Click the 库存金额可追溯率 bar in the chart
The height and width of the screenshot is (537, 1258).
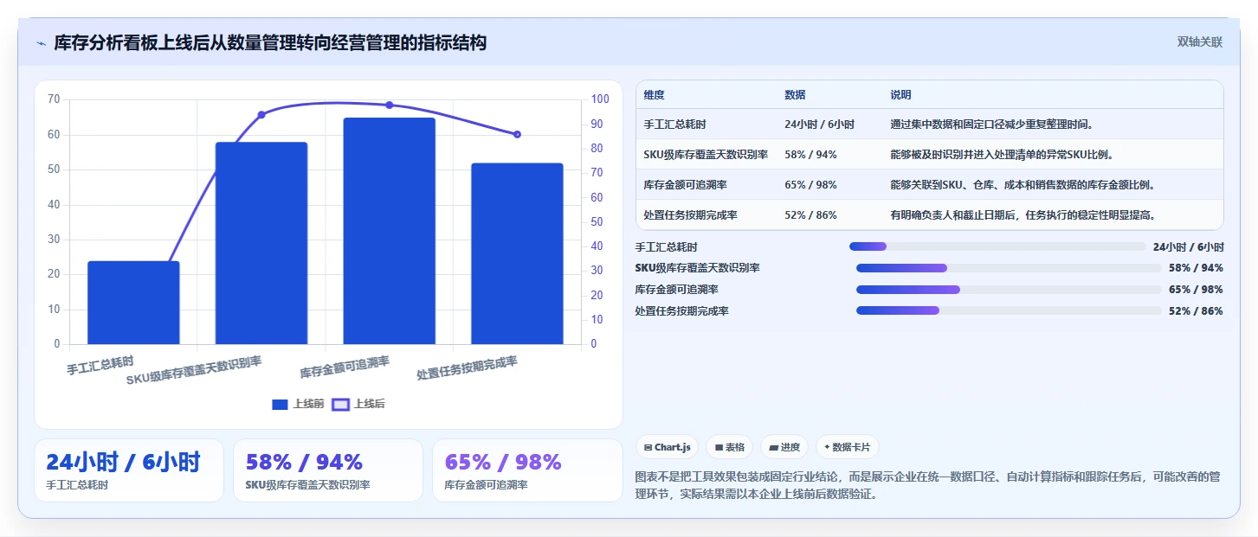click(x=389, y=231)
